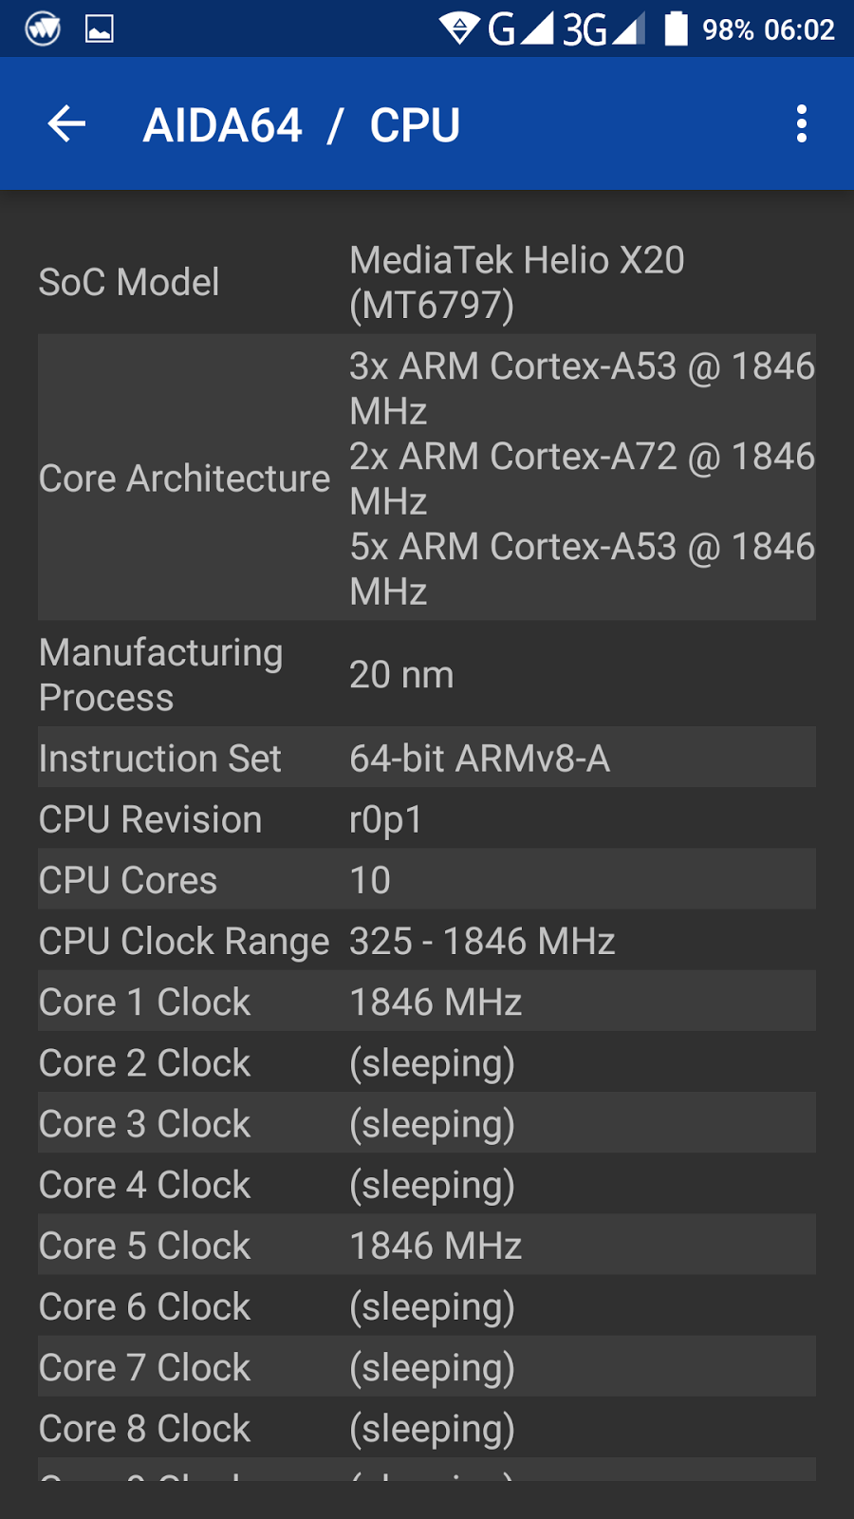
Task: Tap the clock time in status bar
Action: point(799,29)
